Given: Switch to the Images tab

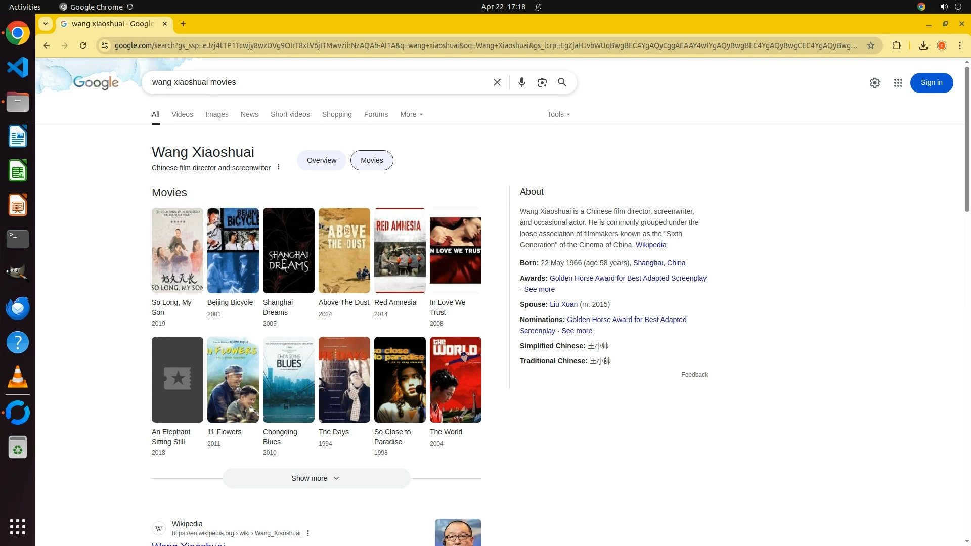Looking at the screenshot, I should coord(216,114).
